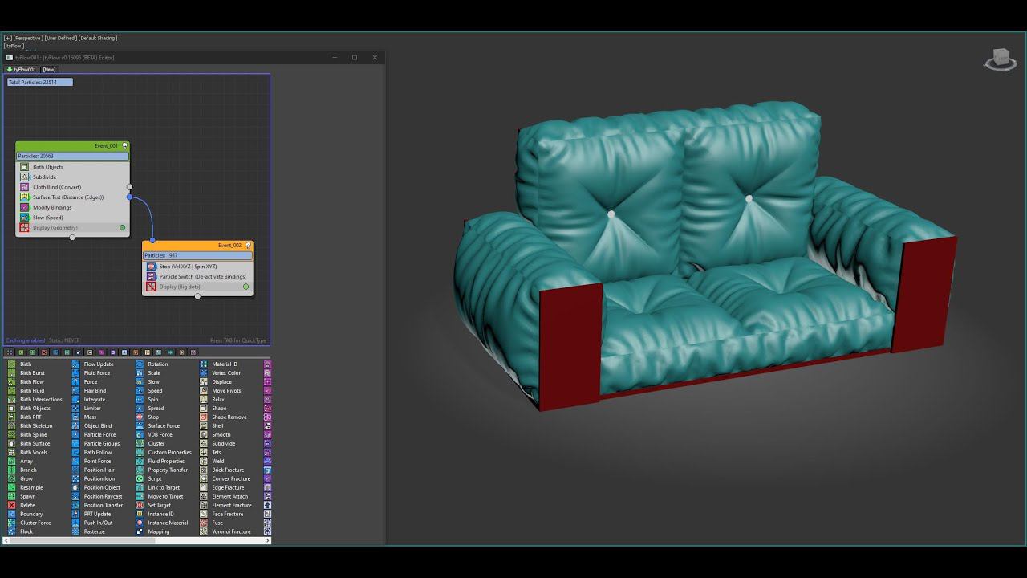Select the Event_002 orange title bar
Image resolution: width=1027 pixels, height=578 pixels.
(197, 246)
